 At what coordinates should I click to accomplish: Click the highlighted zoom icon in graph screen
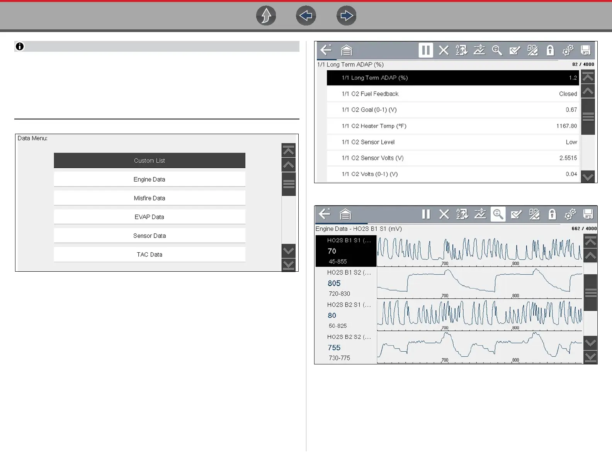pyautogui.click(x=498, y=214)
